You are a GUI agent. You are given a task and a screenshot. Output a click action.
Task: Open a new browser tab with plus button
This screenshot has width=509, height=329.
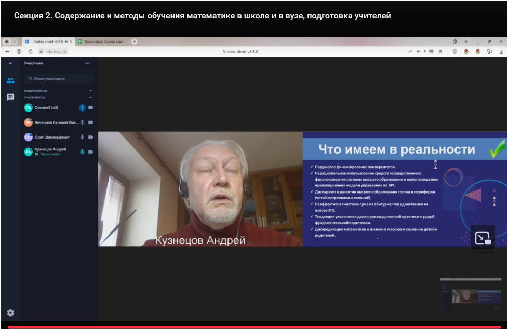(x=135, y=42)
